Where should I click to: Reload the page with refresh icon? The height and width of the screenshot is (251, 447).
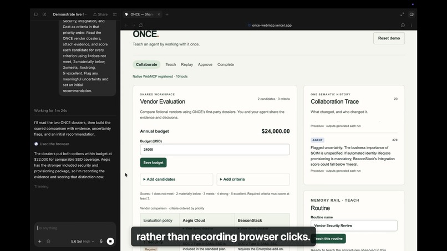click(141, 25)
